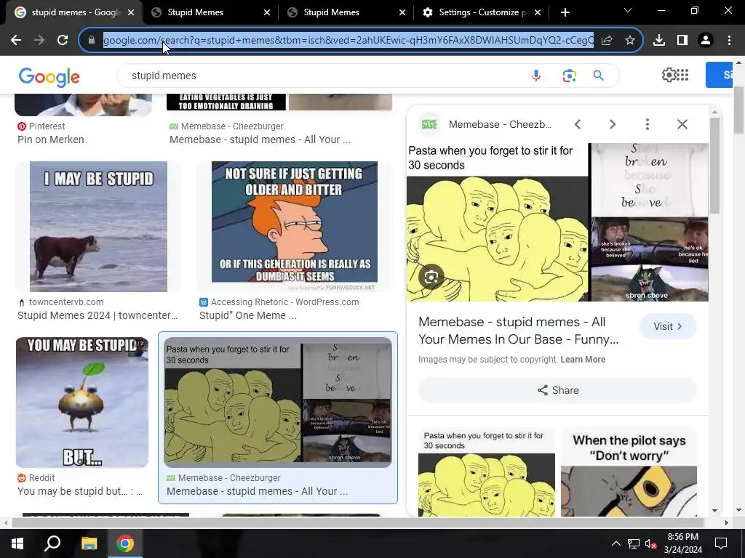Viewport: 745px width, 558px height.
Task: Share this page via address bar share icon
Action: point(607,41)
